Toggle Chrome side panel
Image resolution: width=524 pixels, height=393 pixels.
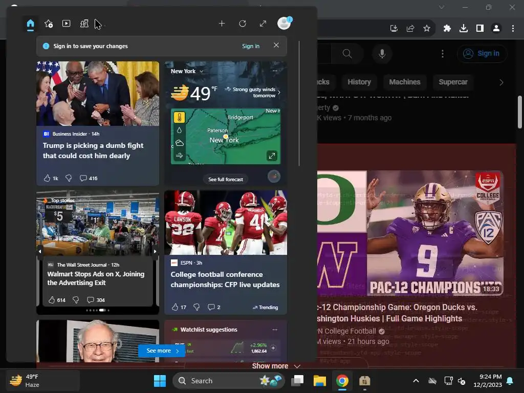(x=480, y=29)
